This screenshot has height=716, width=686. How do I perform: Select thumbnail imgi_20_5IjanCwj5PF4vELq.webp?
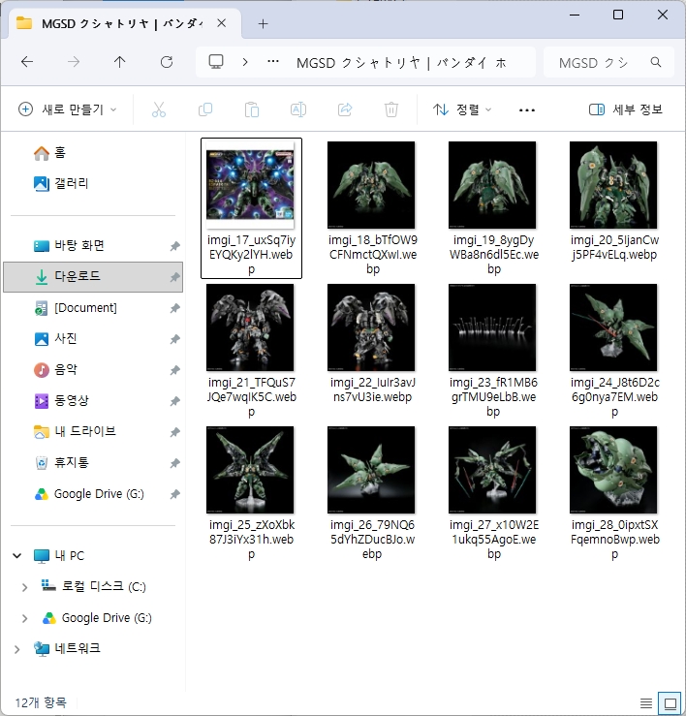613,185
